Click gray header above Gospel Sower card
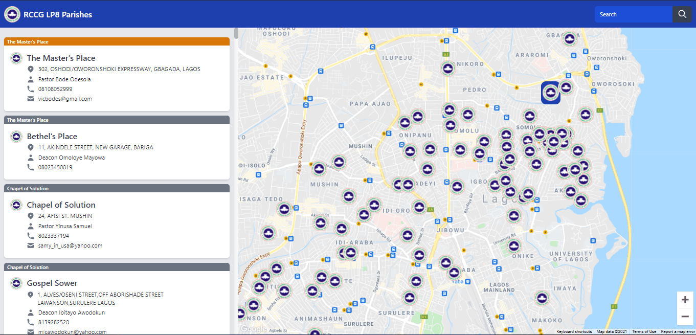 pyautogui.click(x=117, y=267)
